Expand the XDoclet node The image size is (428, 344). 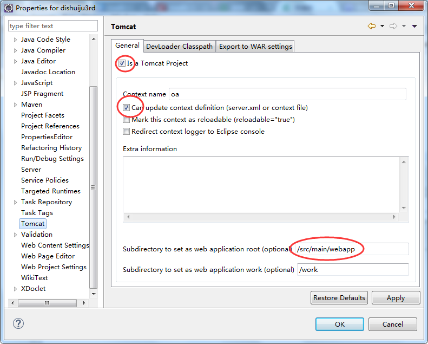pos(15,289)
